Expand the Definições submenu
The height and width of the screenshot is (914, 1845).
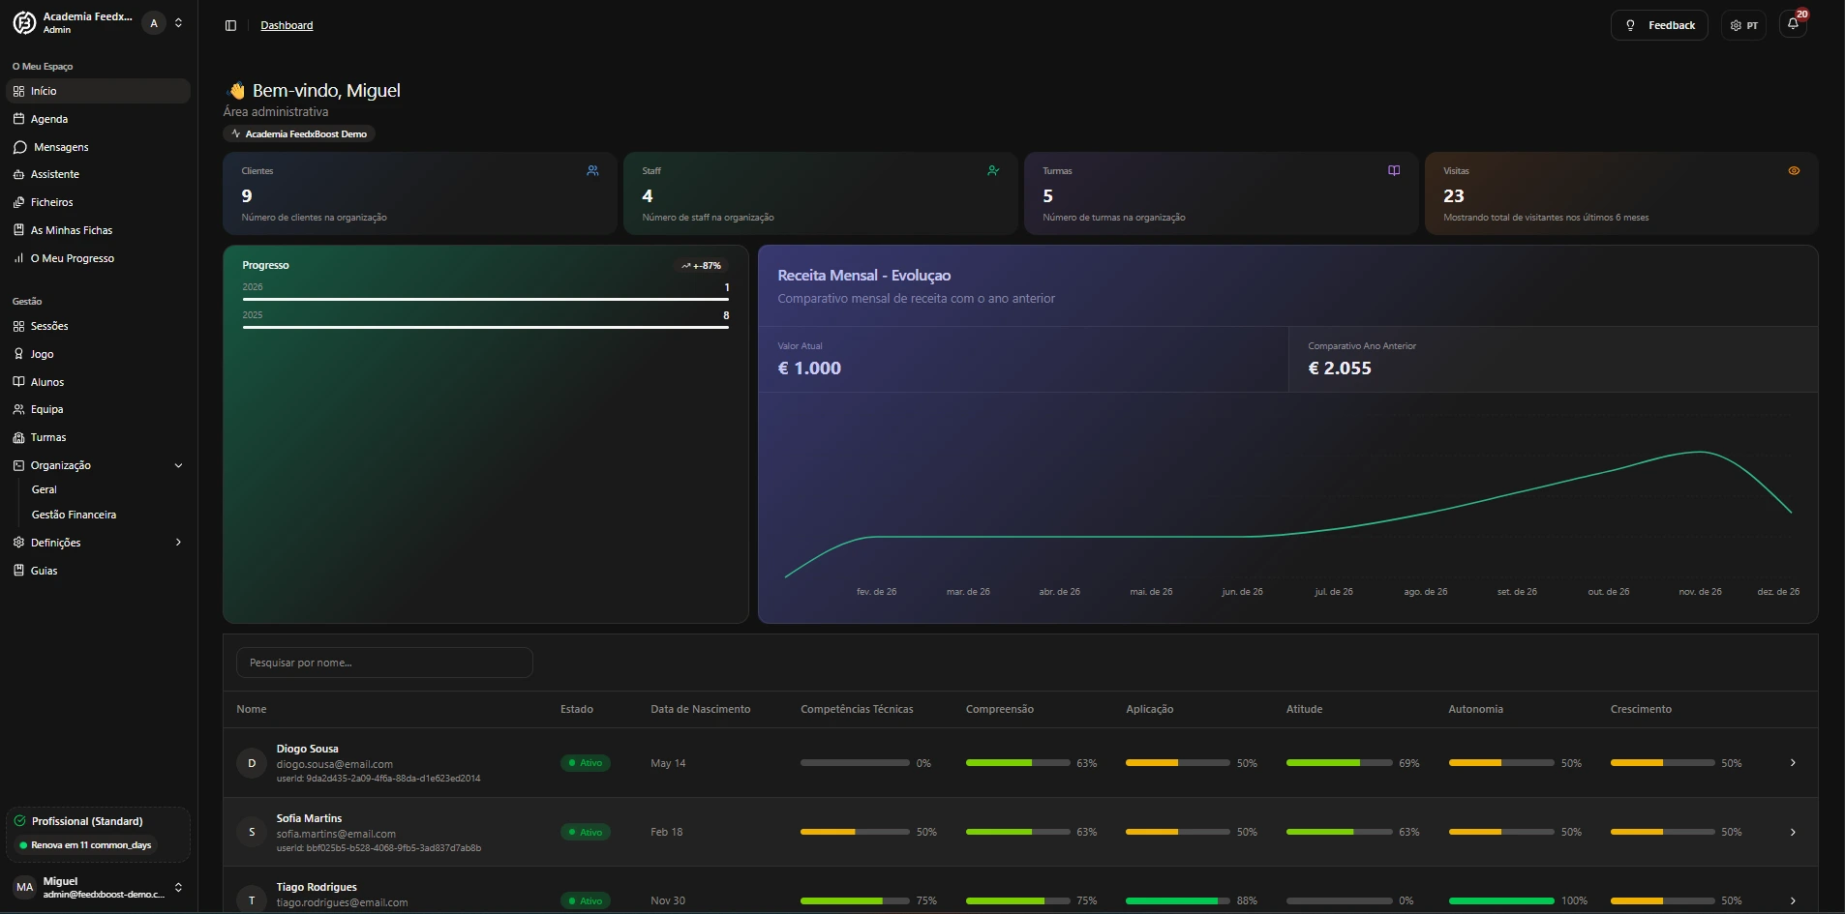tap(178, 542)
